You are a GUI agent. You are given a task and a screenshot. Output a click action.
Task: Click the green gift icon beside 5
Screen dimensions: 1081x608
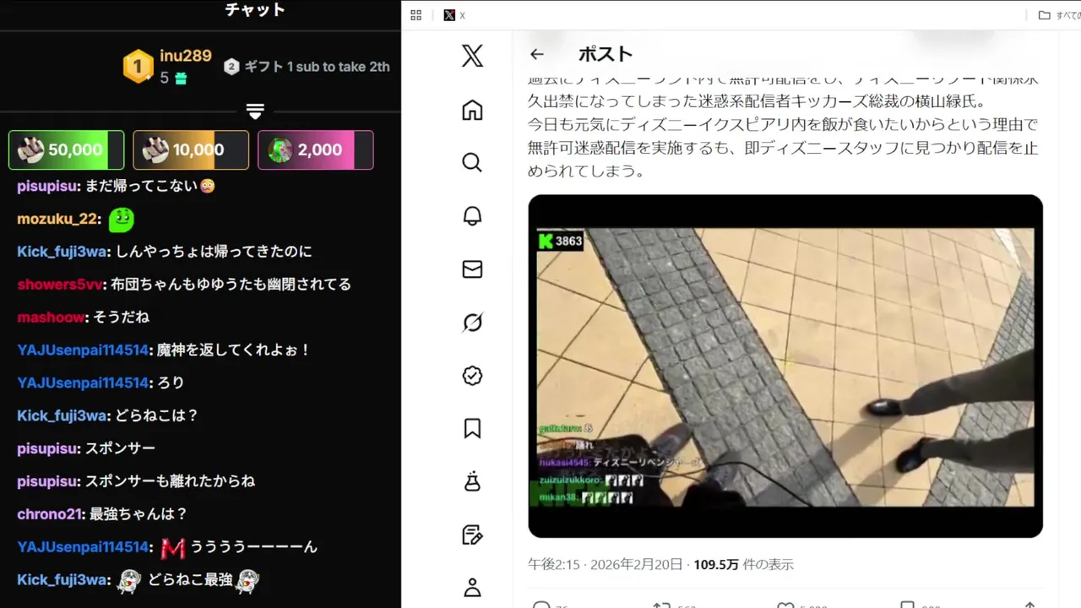coord(181,78)
